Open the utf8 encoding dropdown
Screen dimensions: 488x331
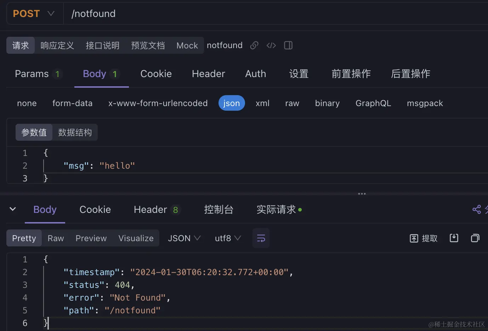point(228,238)
